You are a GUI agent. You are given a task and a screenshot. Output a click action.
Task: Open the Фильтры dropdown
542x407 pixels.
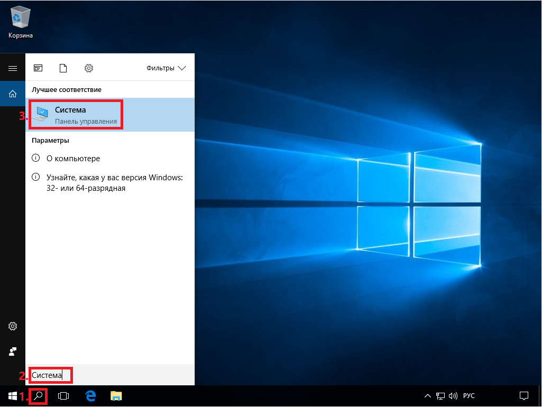[x=167, y=68]
